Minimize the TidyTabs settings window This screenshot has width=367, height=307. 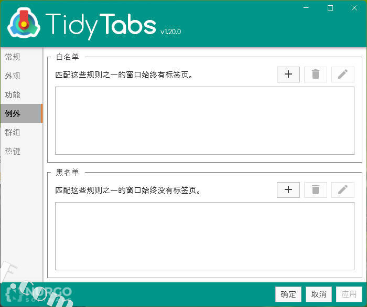click(306, 8)
